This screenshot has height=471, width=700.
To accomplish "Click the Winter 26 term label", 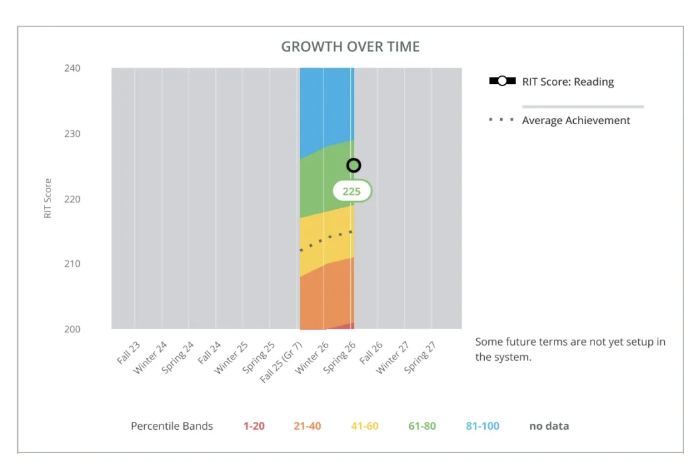I will coord(313,358).
